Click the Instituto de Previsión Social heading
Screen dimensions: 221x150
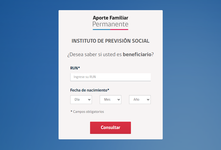click(110, 41)
